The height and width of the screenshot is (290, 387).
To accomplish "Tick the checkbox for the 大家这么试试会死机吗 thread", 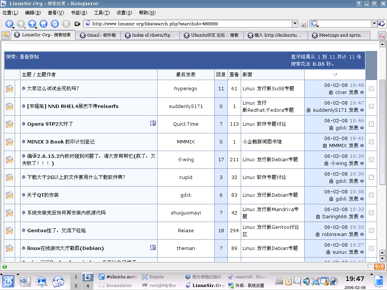I will click(371, 88).
